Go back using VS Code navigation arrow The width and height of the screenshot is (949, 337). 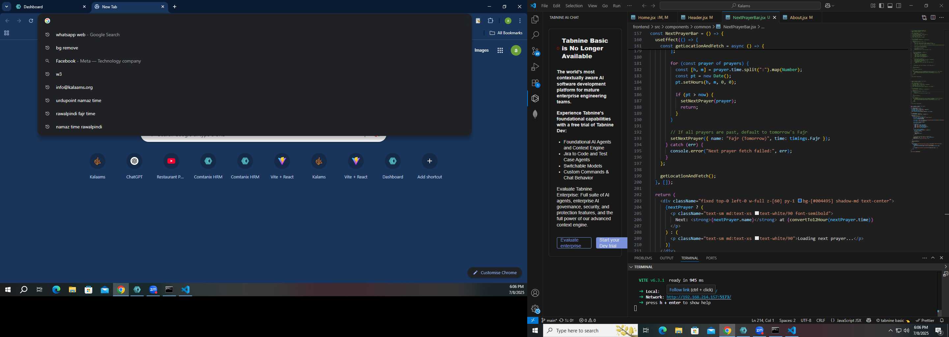tap(644, 6)
